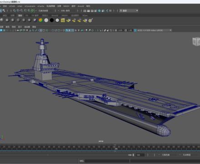Switch to the Arnold shelf tab
Image resolution: width=200 pixels, height=164 pixels.
coord(55,15)
